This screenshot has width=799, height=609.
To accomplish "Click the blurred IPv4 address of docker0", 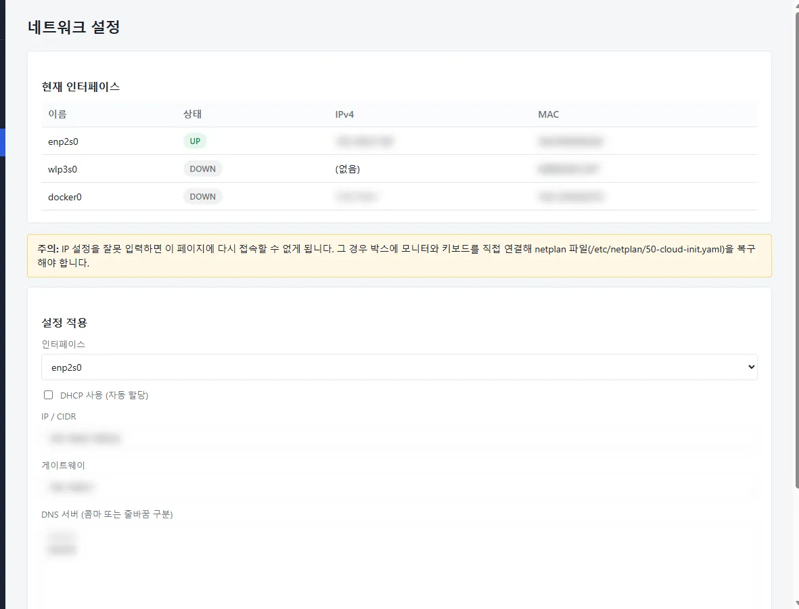I will [x=356, y=197].
